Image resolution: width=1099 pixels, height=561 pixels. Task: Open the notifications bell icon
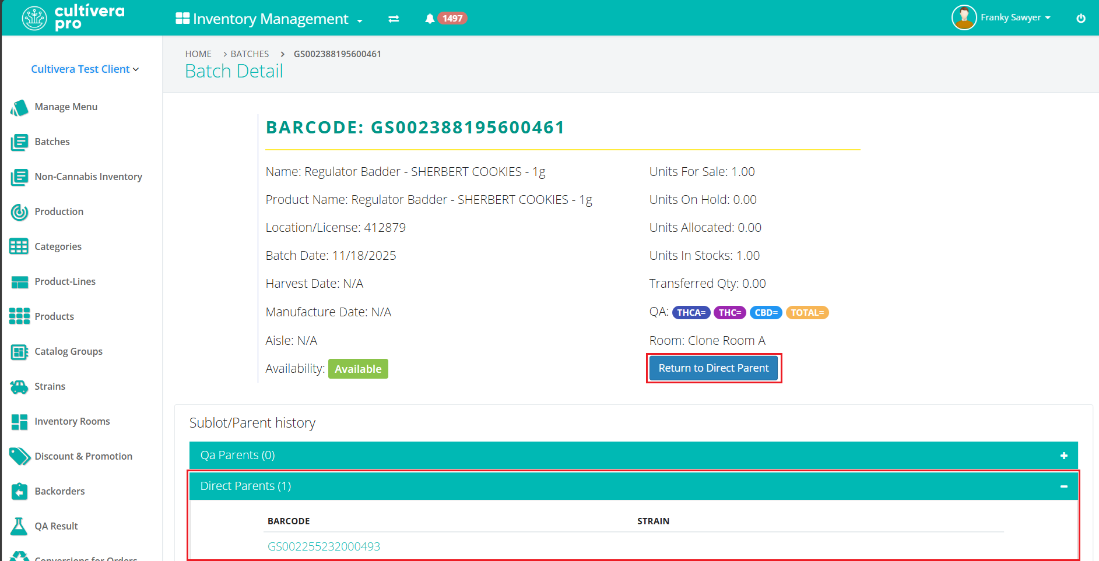click(x=430, y=19)
